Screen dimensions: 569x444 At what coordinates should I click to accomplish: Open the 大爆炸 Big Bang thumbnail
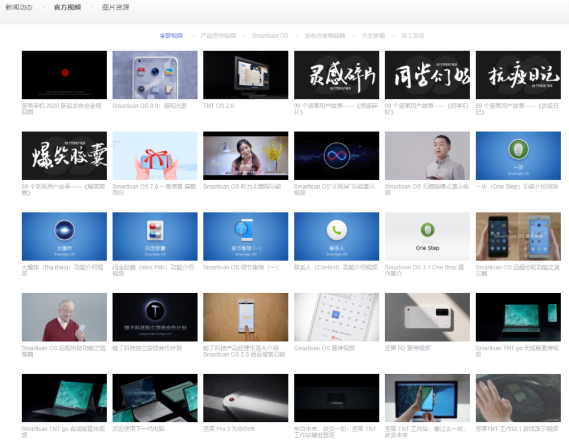tap(64, 236)
